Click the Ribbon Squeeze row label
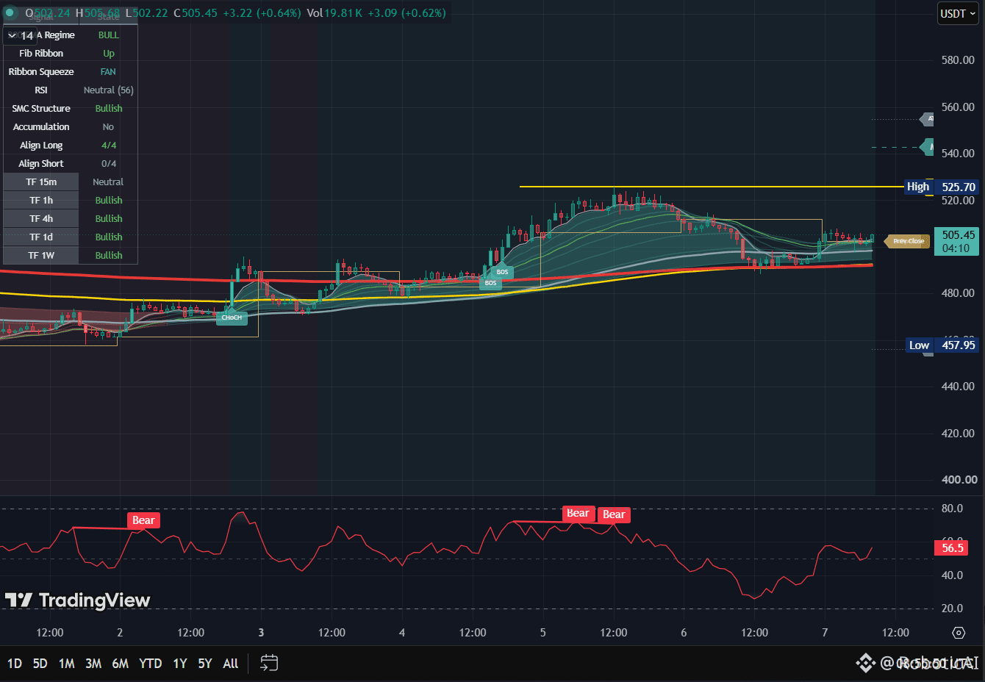Viewport: 985px width, 682px height. 41,72
